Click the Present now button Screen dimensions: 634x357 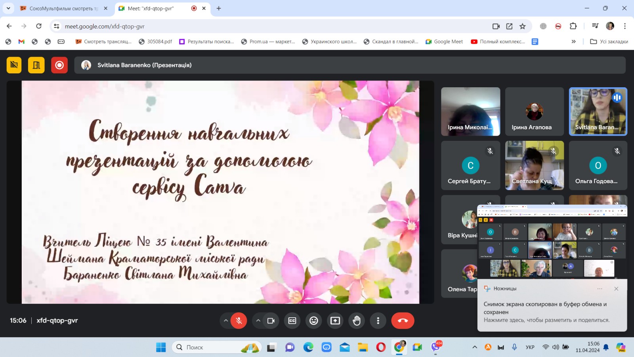click(335, 321)
